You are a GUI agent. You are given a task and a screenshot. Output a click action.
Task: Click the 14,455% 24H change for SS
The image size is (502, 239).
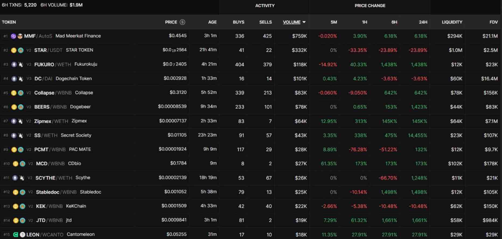pyautogui.click(x=417, y=135)
